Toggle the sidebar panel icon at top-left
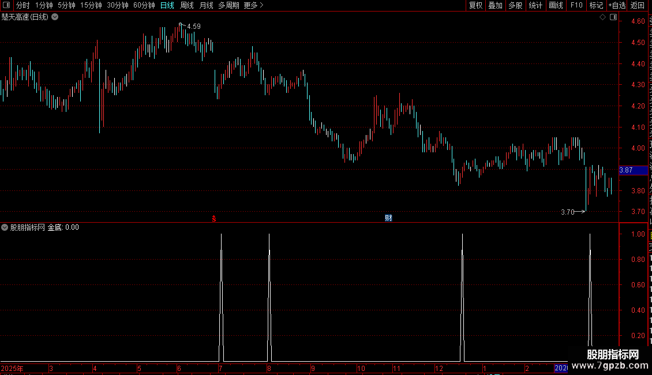The image size is (652, 375). coord(6,5)
